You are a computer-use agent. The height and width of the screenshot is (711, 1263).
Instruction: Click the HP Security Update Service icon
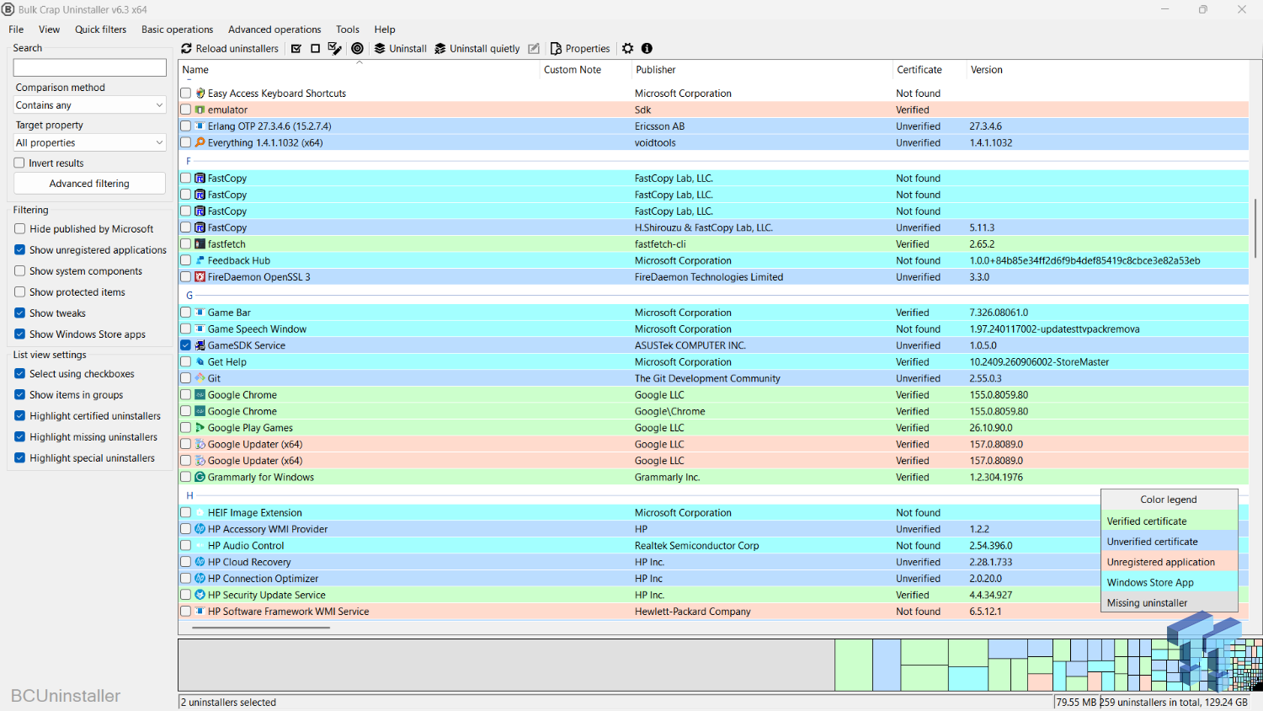point(200,595)
